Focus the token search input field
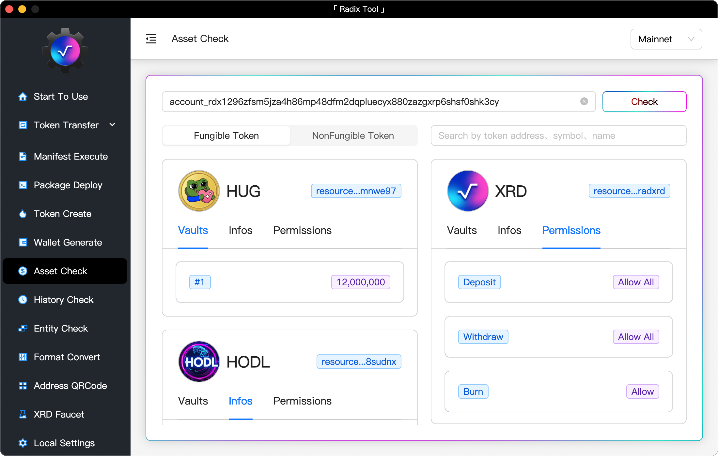The width and height of the screenshot is (718, 456). tap(558, 135)
